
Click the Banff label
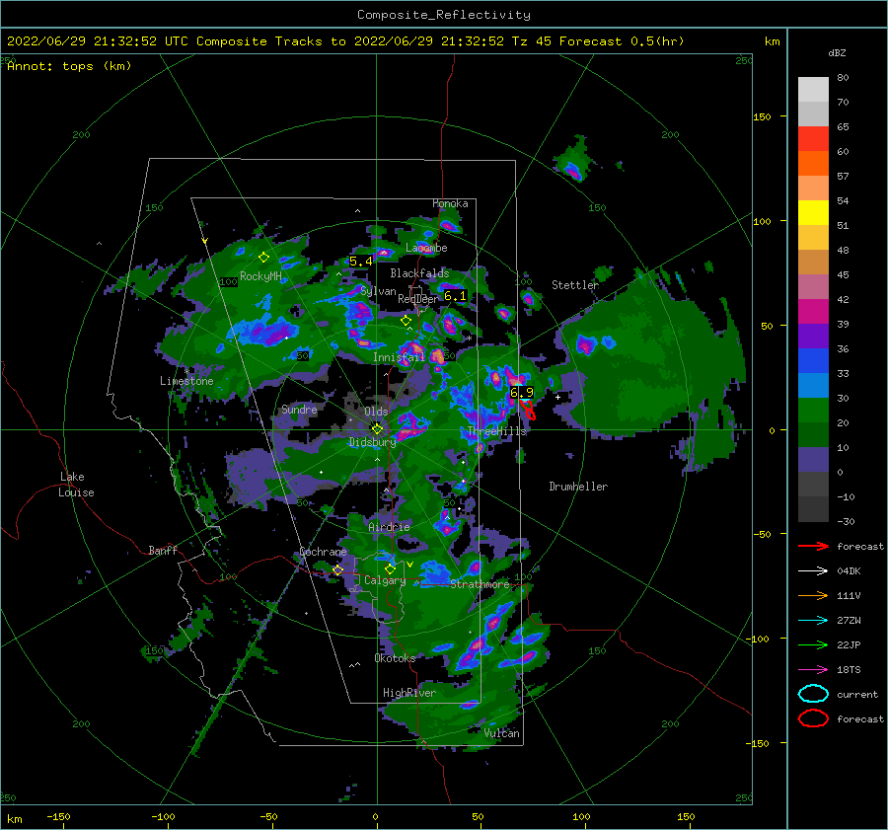163,550
